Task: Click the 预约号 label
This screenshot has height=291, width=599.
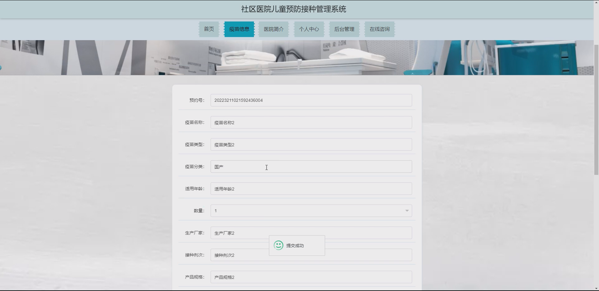Action: pyautogui.click(x=197, y=100)
